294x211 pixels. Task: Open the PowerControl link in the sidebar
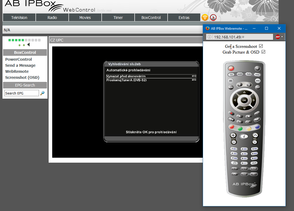pos(19,59)
